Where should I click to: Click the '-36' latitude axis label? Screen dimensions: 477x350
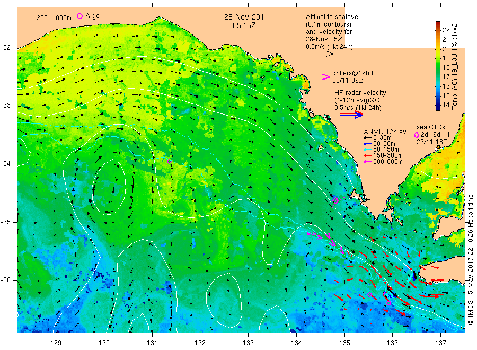point(5,280)
